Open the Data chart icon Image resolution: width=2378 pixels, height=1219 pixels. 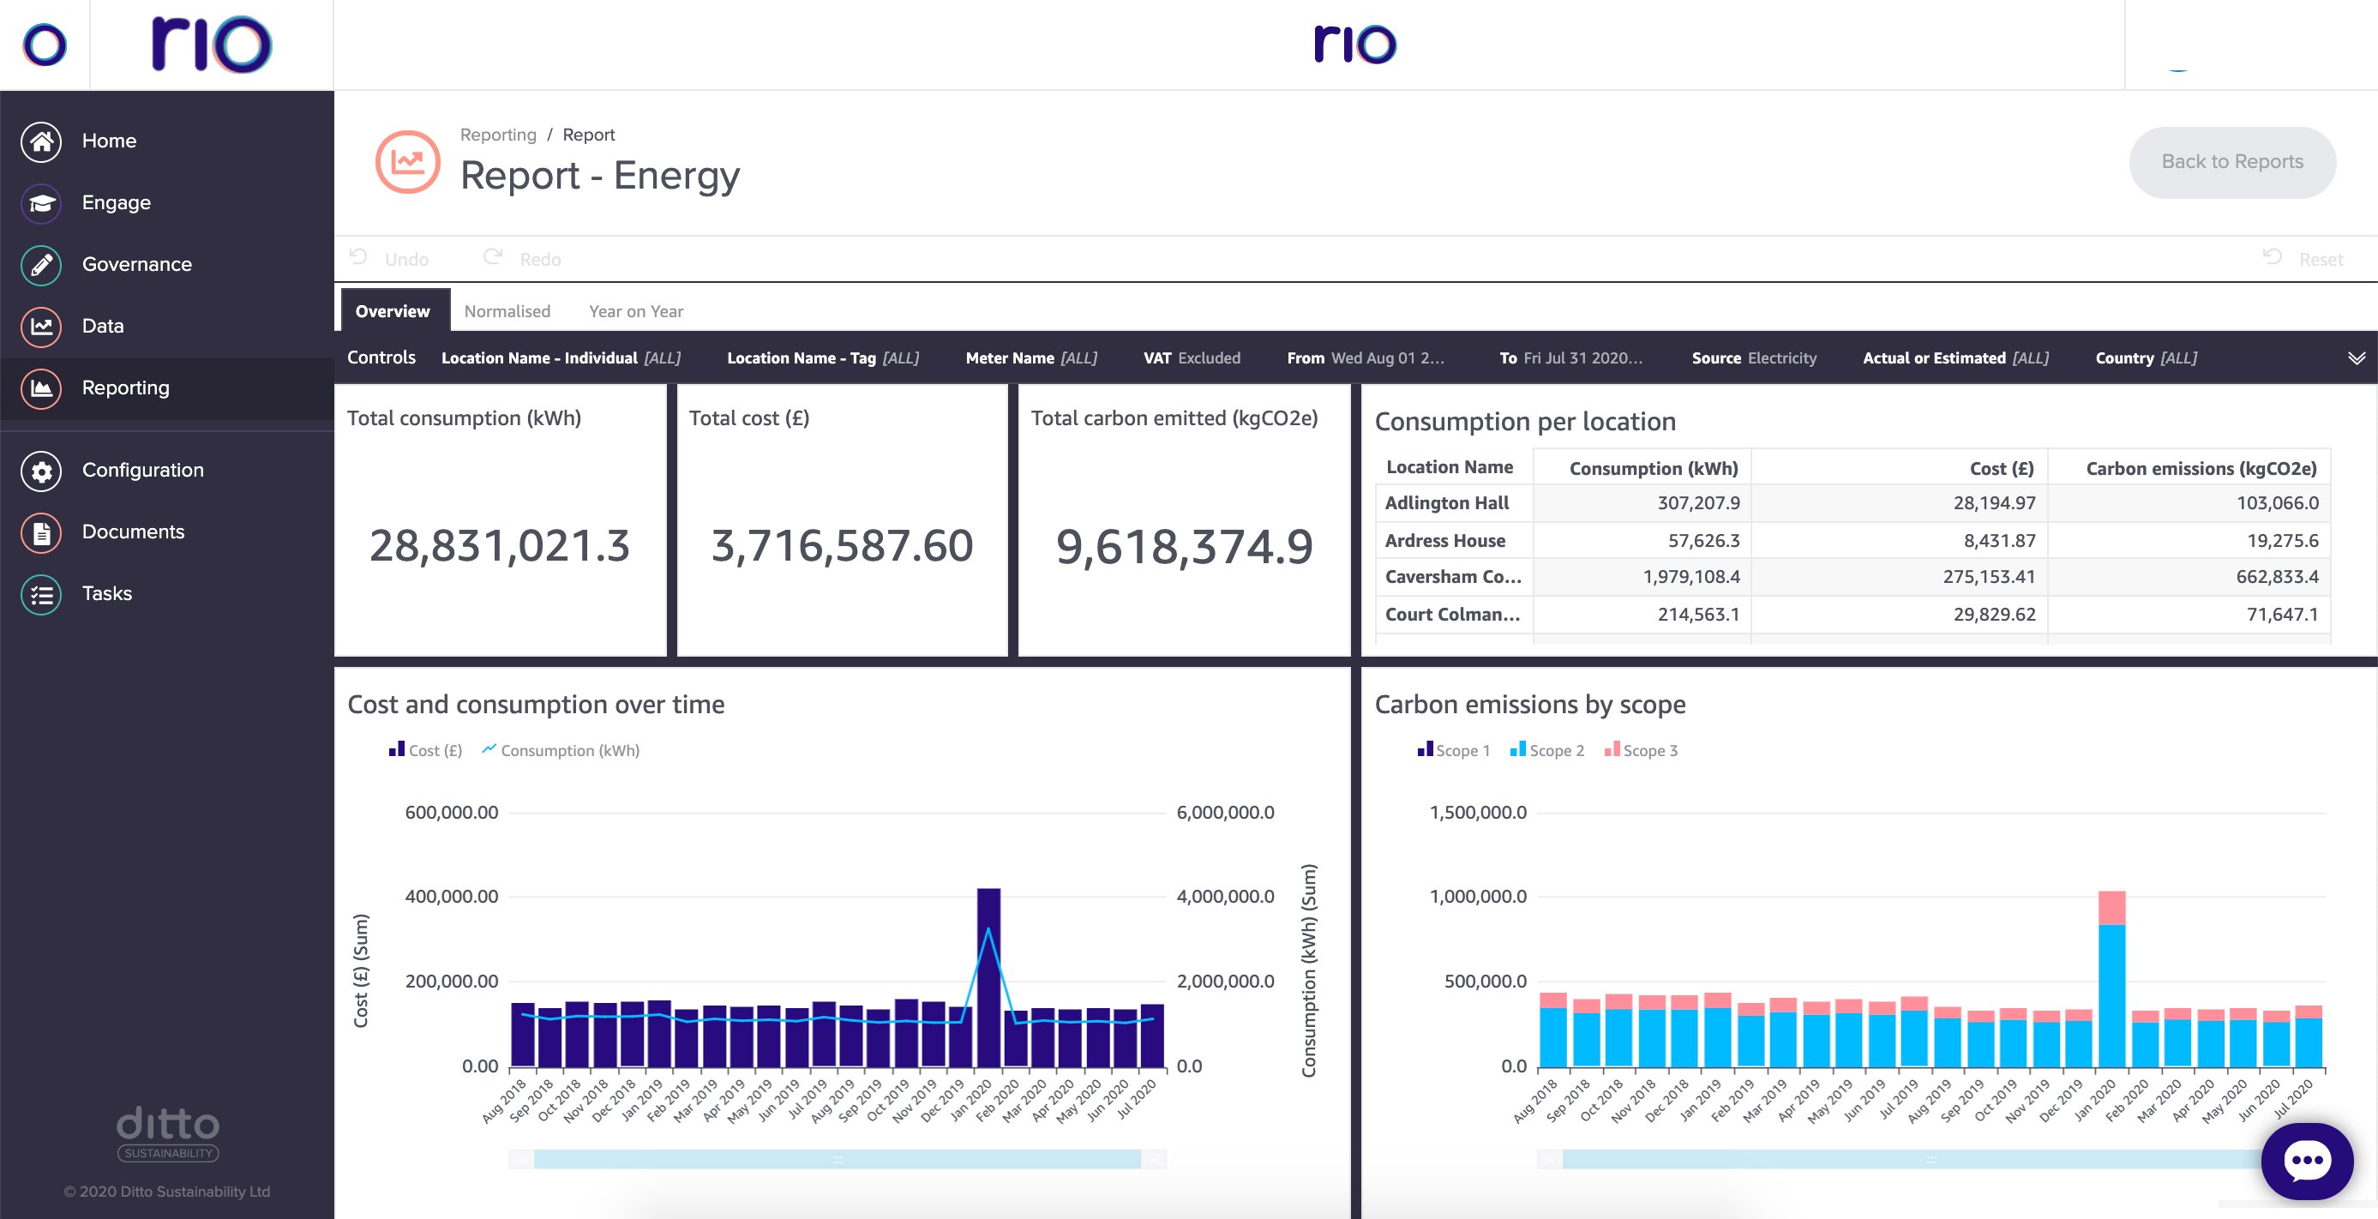(x=40, y=327)
